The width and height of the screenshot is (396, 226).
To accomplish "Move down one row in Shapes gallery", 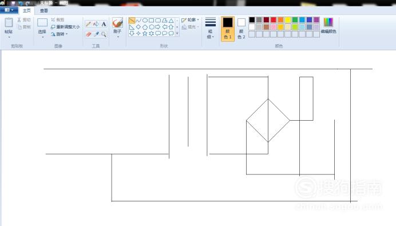I will pyautogui.click(x=177, y=27).
